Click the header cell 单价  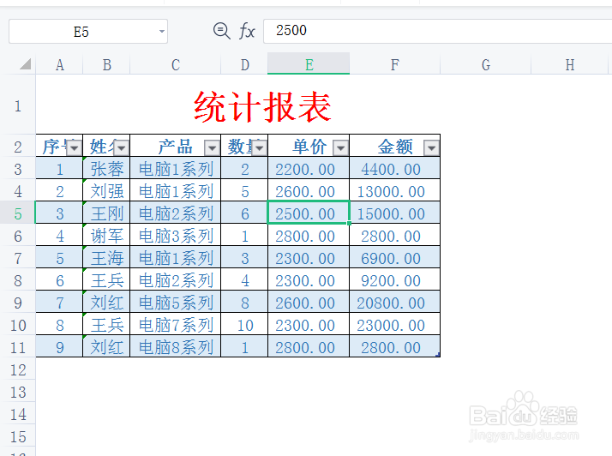click(x=309, y=147)
